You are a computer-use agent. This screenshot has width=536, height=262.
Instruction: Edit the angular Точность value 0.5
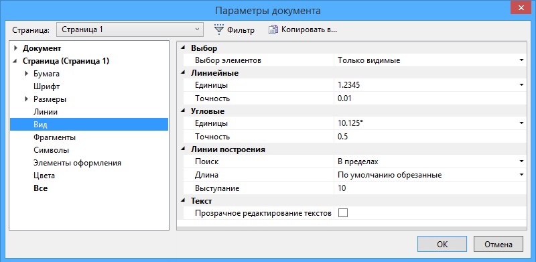coord(430,137)
